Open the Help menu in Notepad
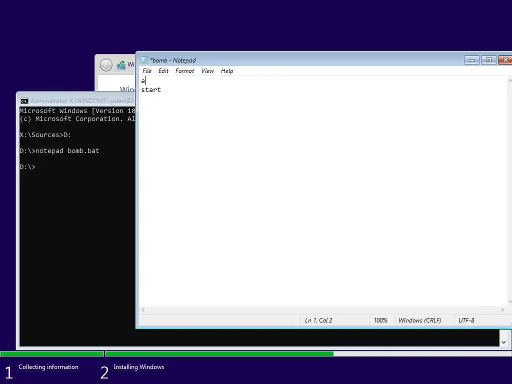The image size is (512, 384). pos(227,71)
